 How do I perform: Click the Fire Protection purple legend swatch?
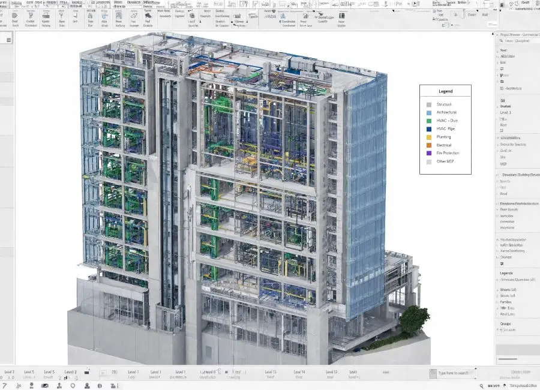[x=429, y=154]
